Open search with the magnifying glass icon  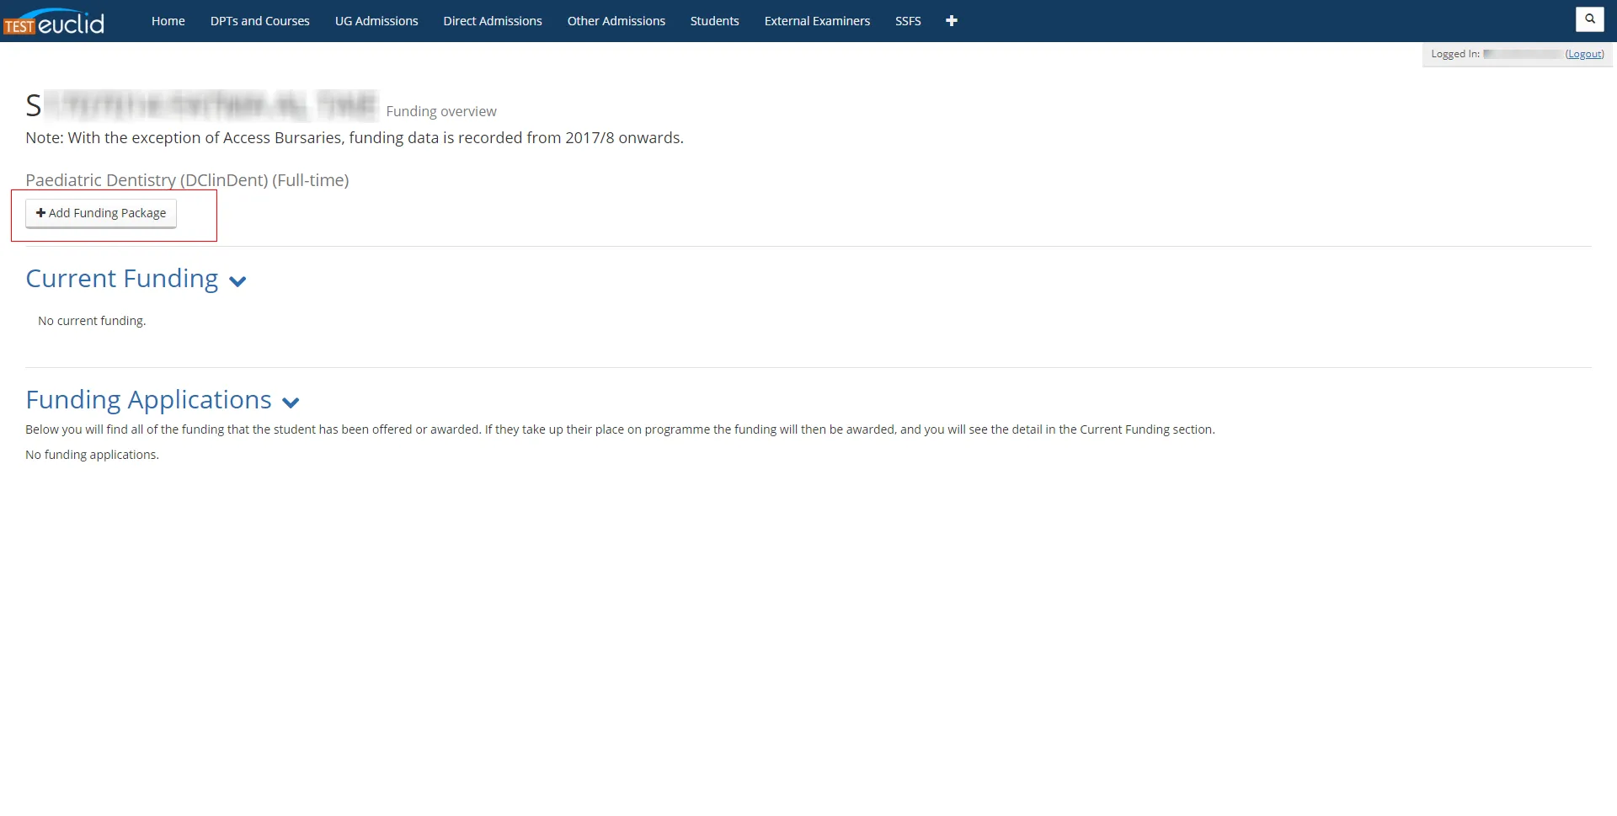pyautogui.click(x=1589, y=19)
